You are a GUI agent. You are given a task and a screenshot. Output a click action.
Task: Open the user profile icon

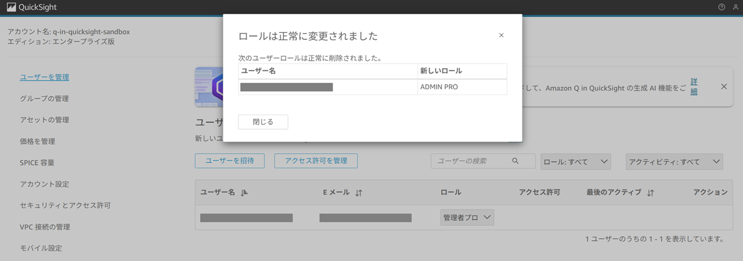click(735, 7)
